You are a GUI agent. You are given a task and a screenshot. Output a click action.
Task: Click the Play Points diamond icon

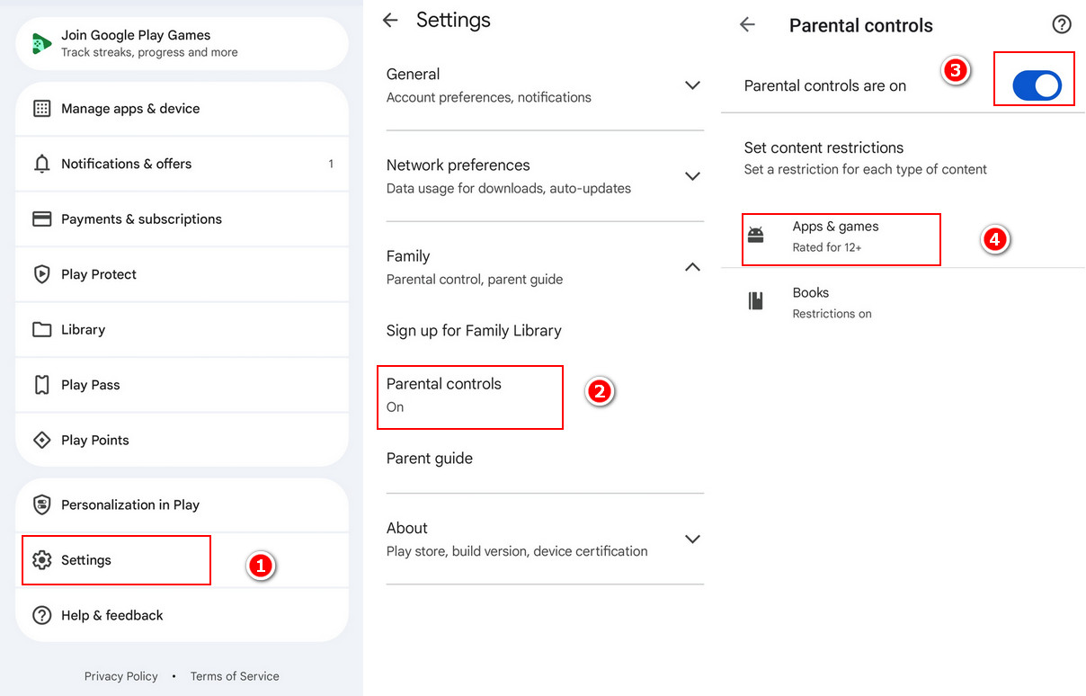click(41, 440)
